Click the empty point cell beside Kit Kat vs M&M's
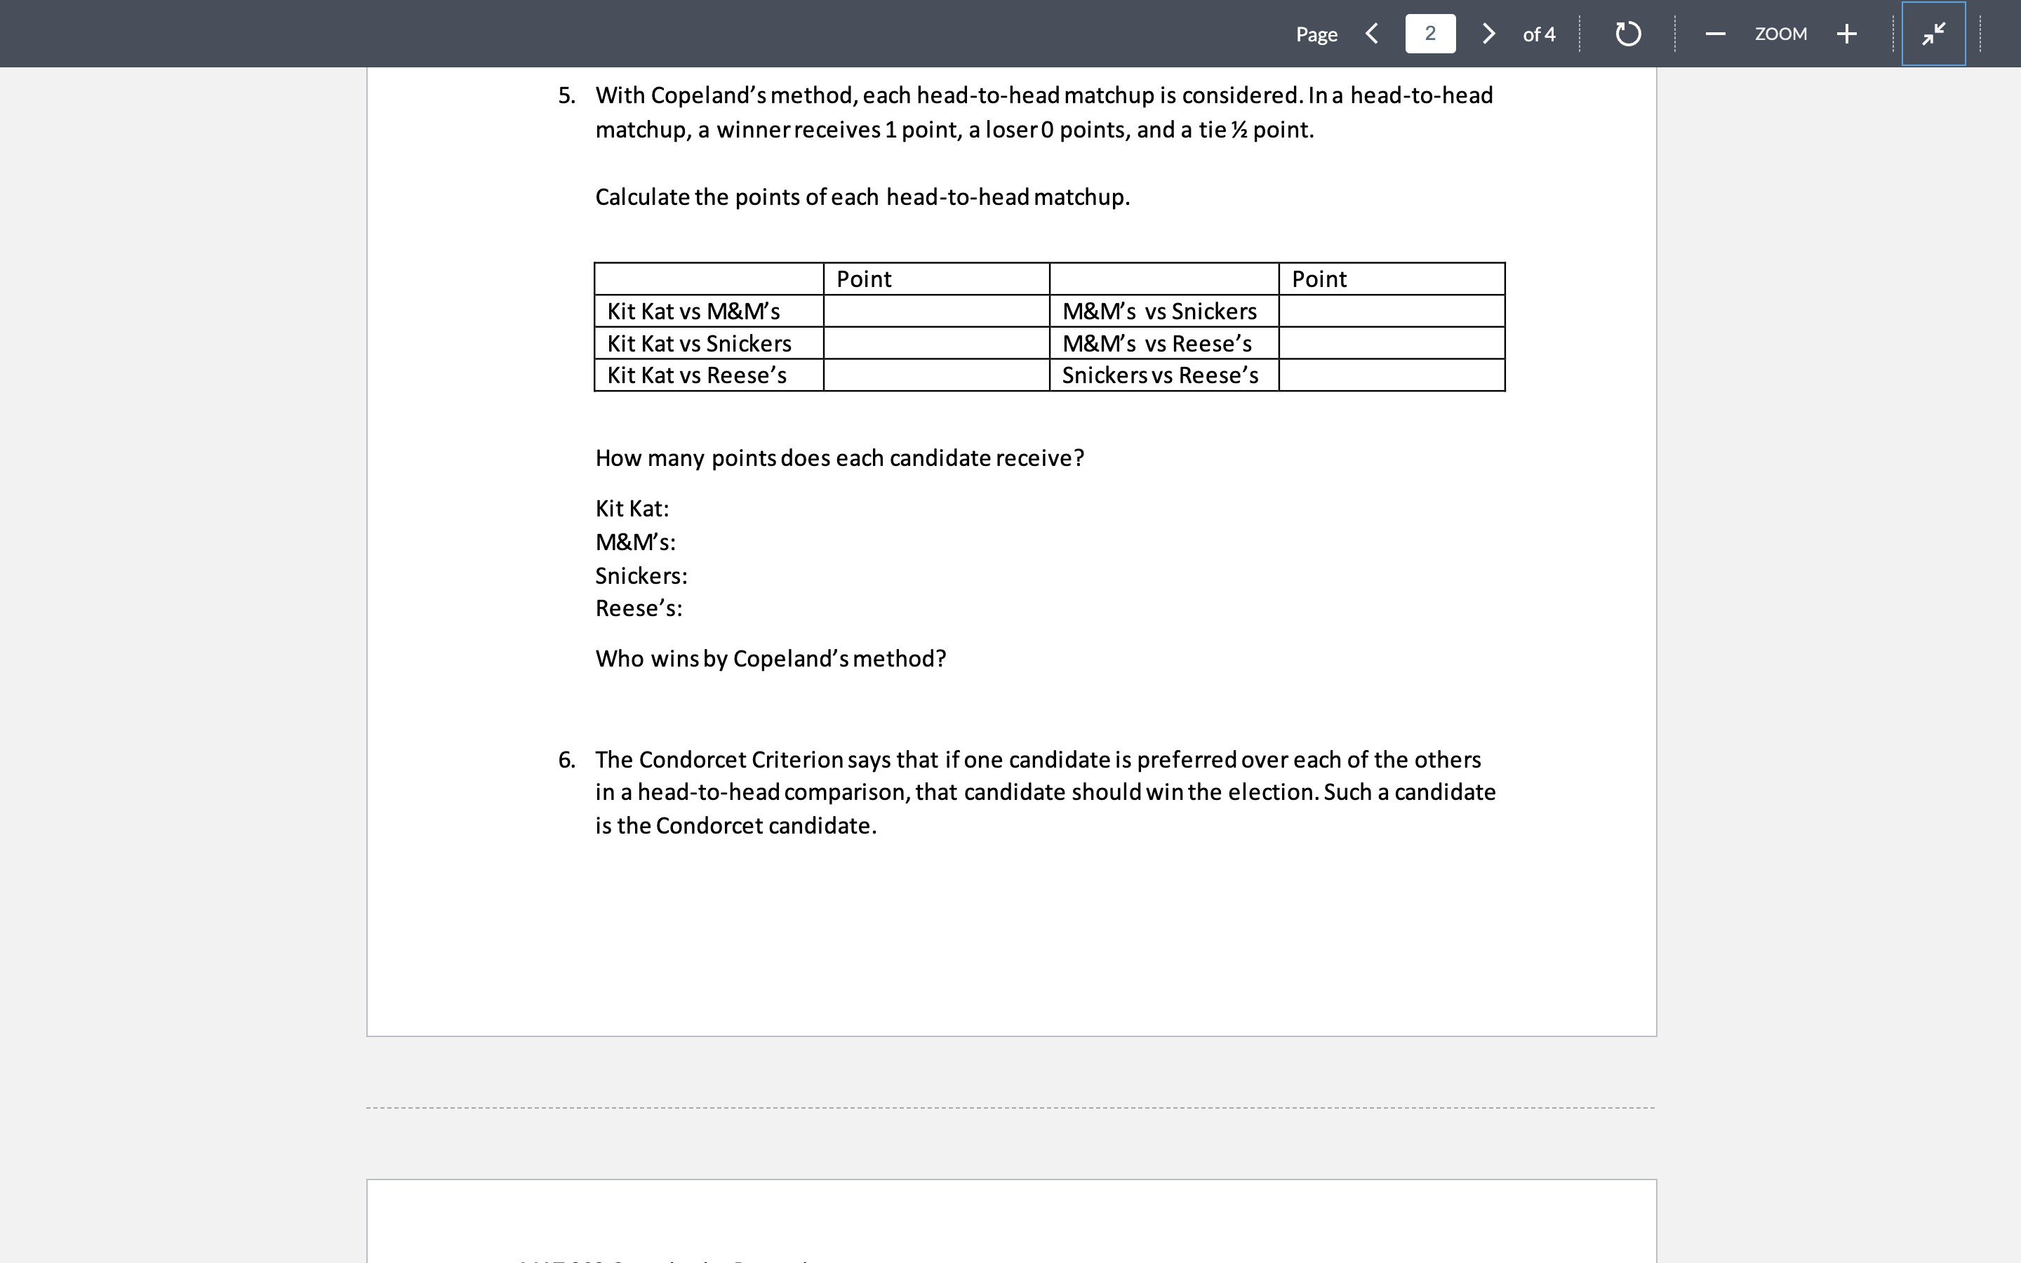This screenshot has height=1263, width=2021. (936, 311)
